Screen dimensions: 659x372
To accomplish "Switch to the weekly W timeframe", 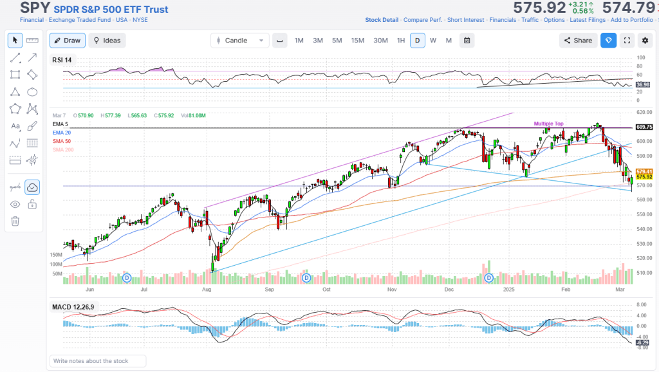I will 433,41.
